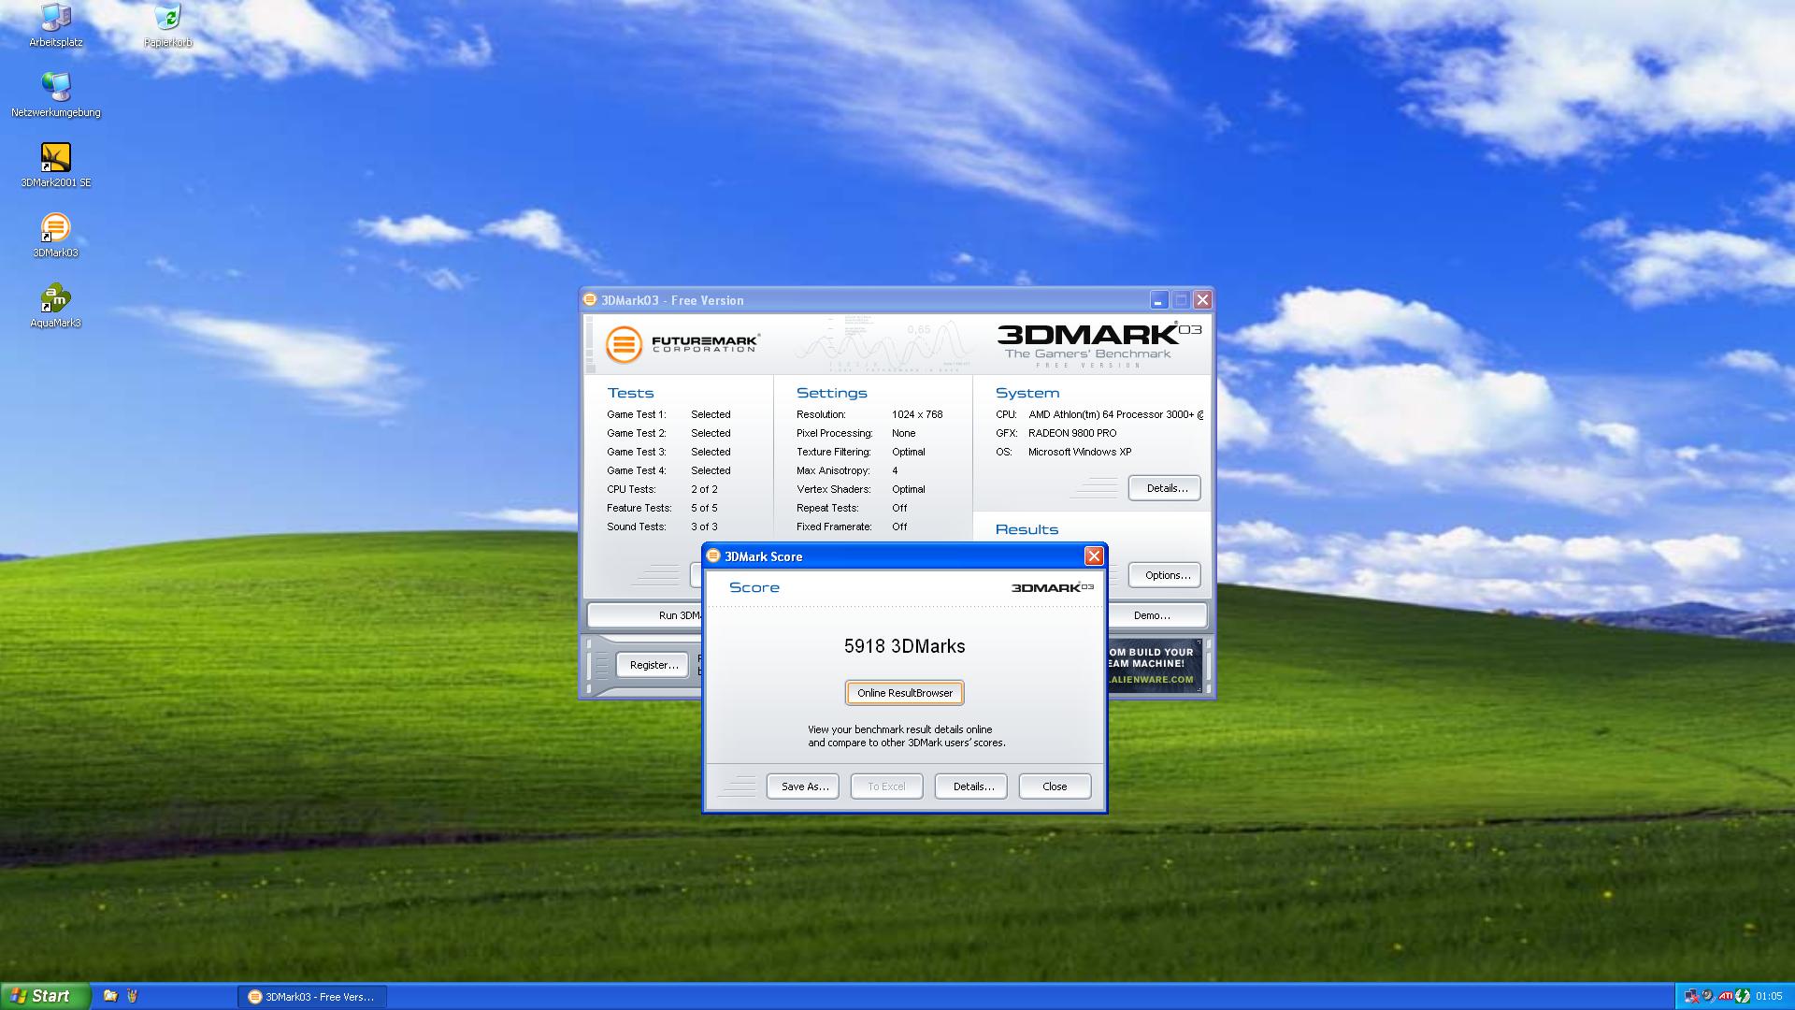Click the Feature Tests 5 of 5 row
The image size is (1795, 1010).
[x=663, y=508]
